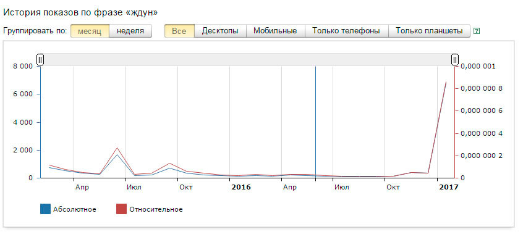The image size is (523, 237).
Task: Click the Абсолютное legend label
Action: click(x=74, y=209)
